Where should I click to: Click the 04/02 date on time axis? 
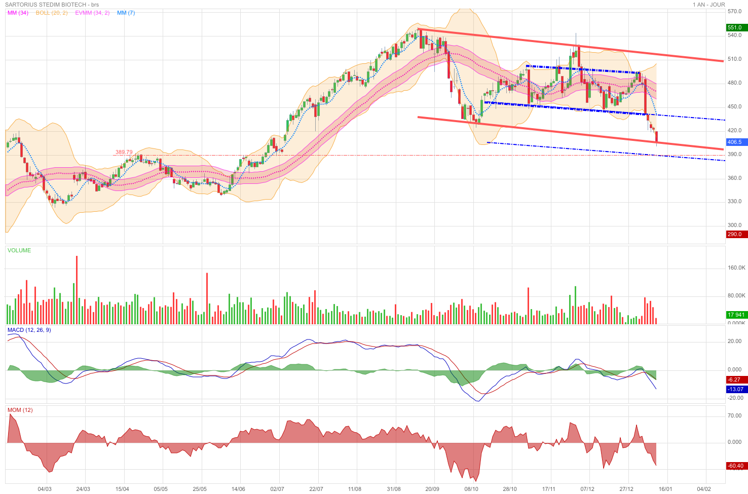coord(704,489)
